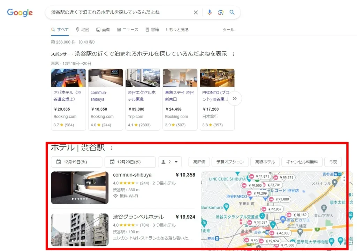Select ¥16,500 hotel pin on map
Screen dimensions: 357x251
click(252, 185)
